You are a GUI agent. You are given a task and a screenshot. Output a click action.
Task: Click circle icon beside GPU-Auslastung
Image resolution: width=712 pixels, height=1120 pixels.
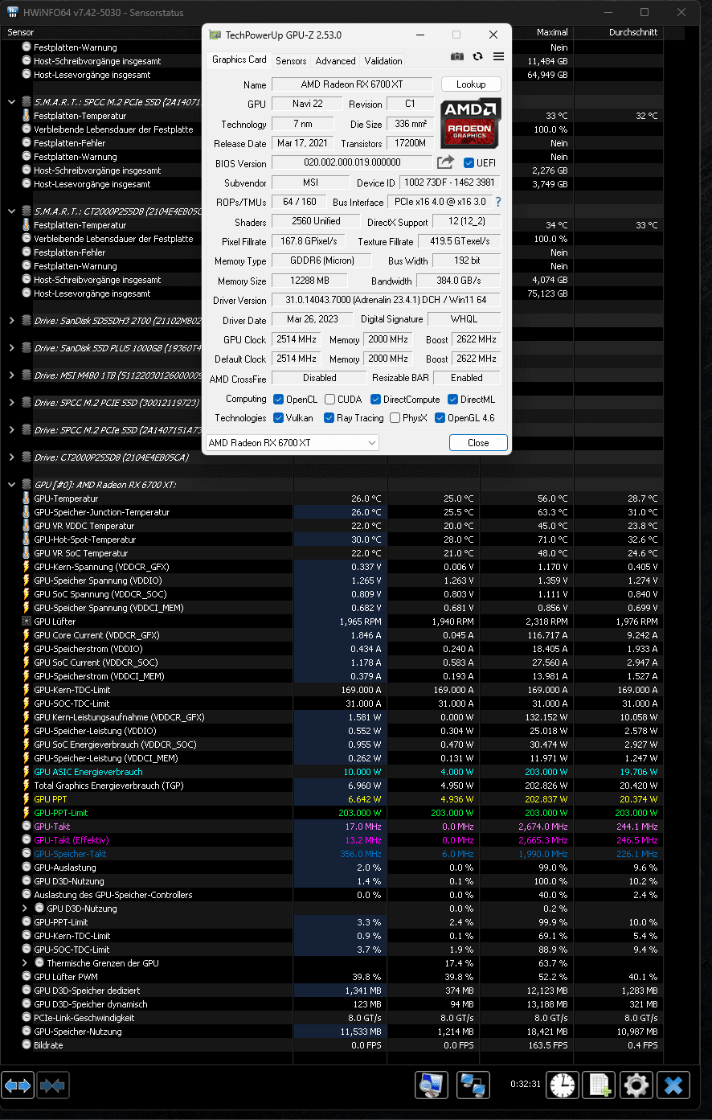[x=27, y=868]
